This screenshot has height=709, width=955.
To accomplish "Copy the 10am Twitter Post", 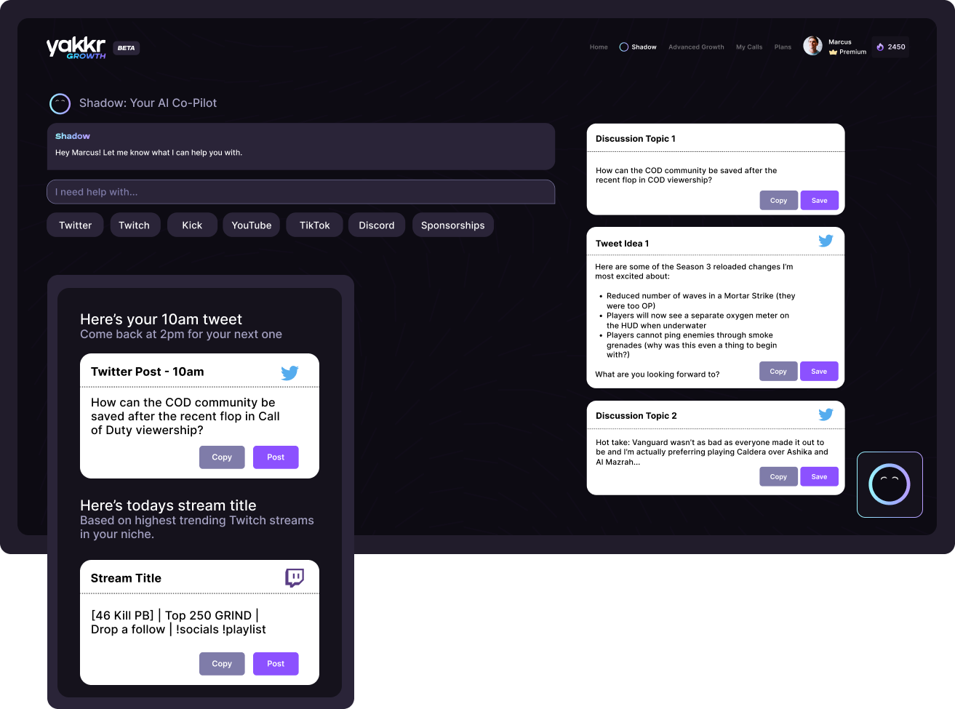I will click(222, 457).
